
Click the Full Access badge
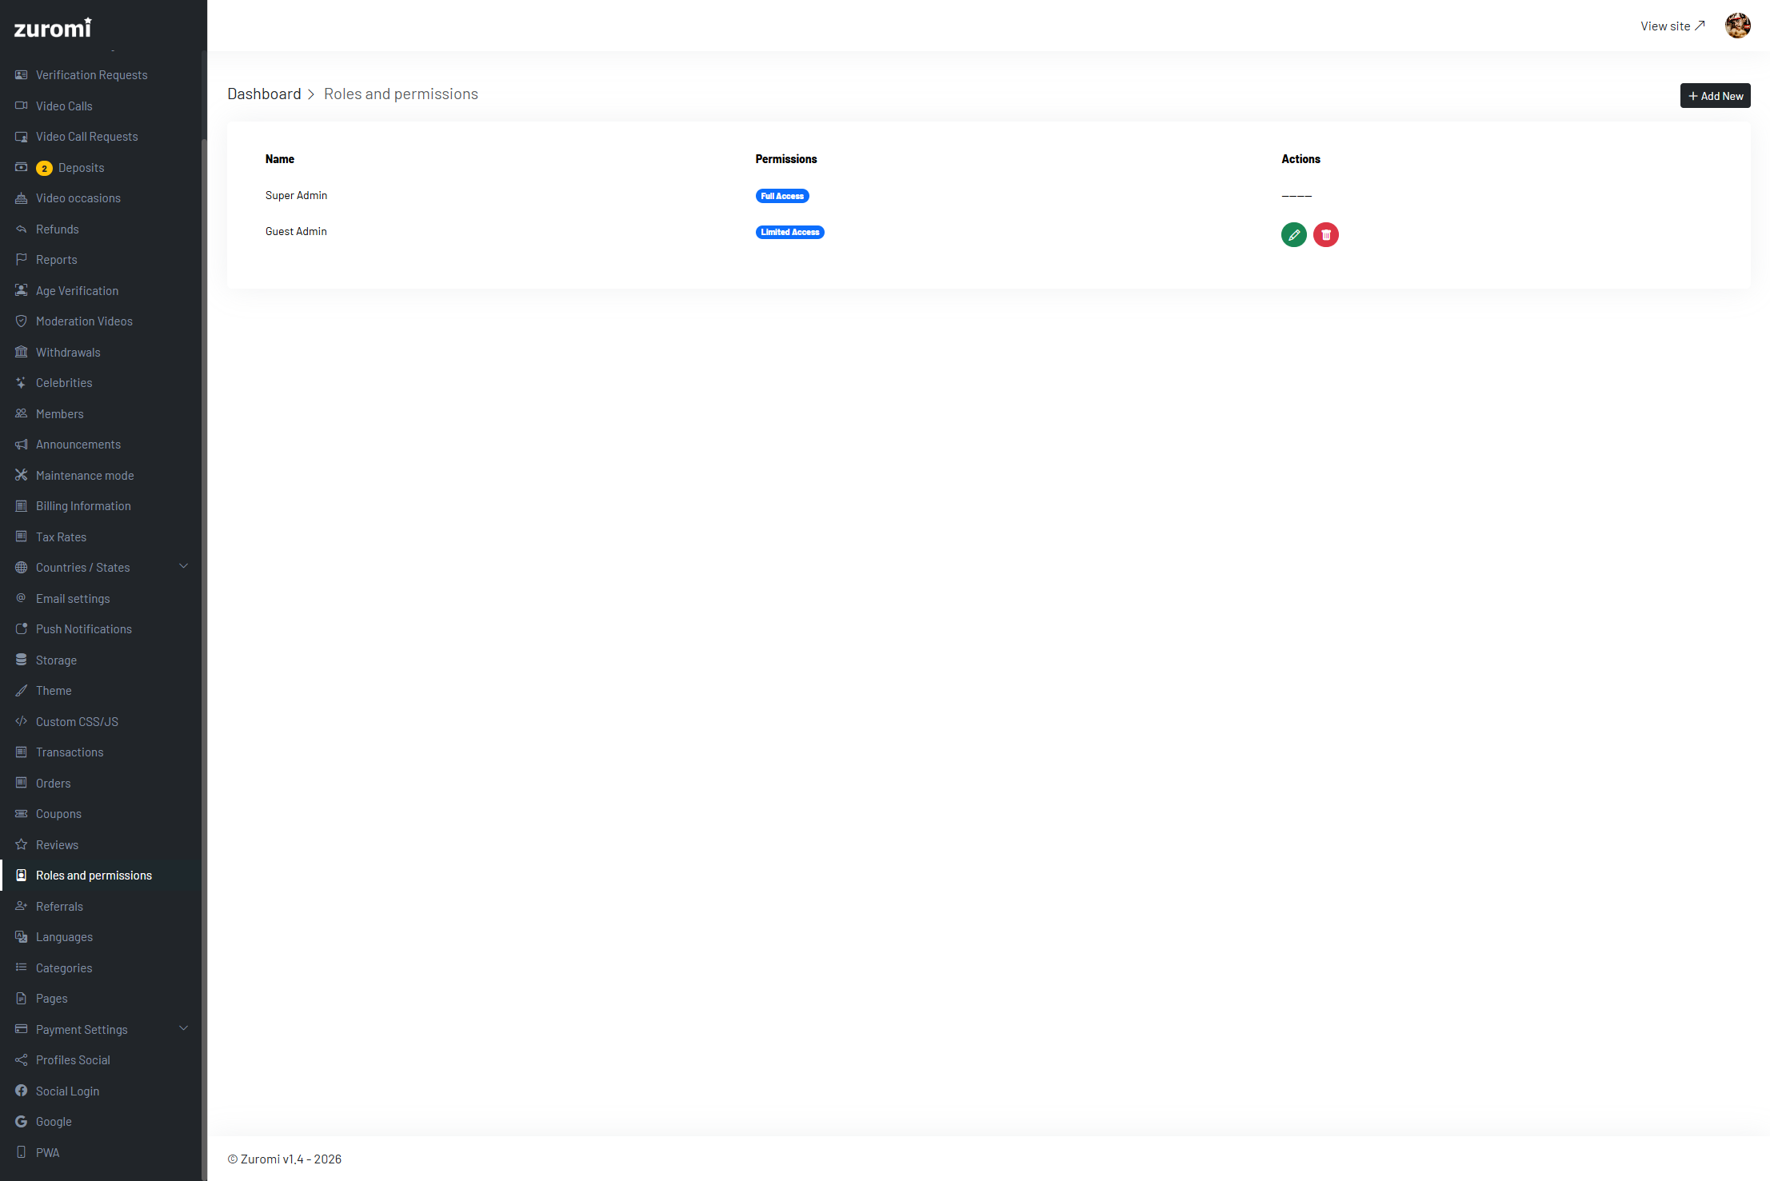pos(781,196)
